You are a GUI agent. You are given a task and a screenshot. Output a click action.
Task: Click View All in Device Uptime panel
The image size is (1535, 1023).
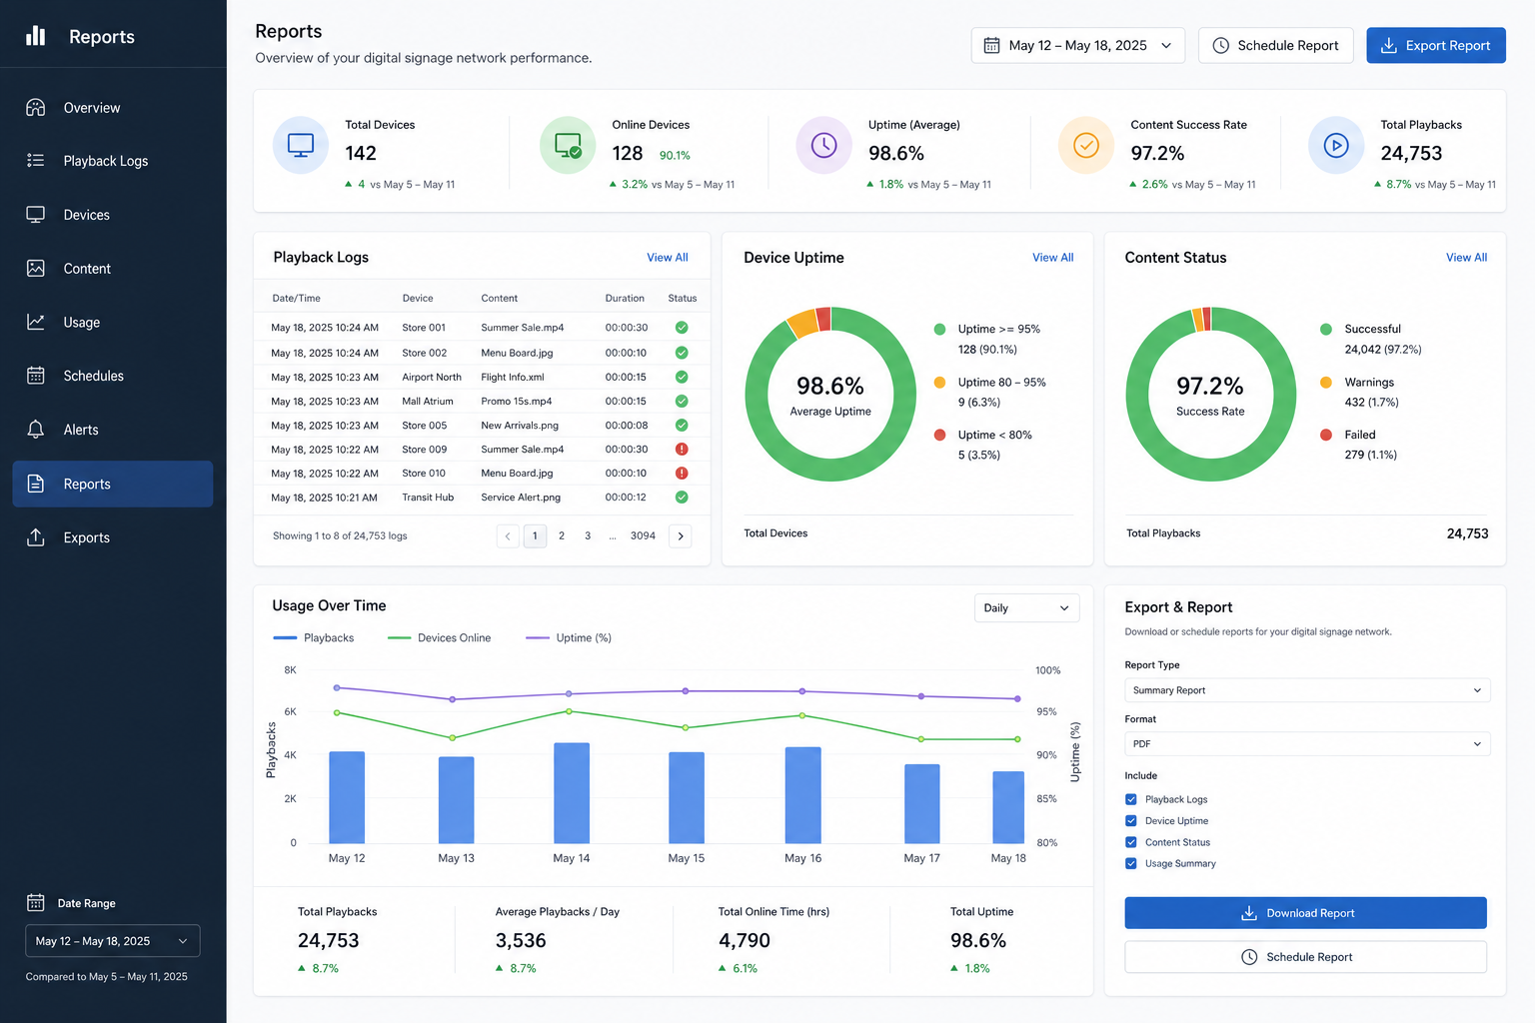pyautogui.click(x=1053, y=257)
